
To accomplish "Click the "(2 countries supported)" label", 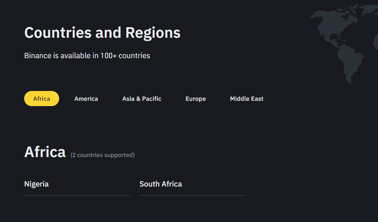I will (103, 155).
